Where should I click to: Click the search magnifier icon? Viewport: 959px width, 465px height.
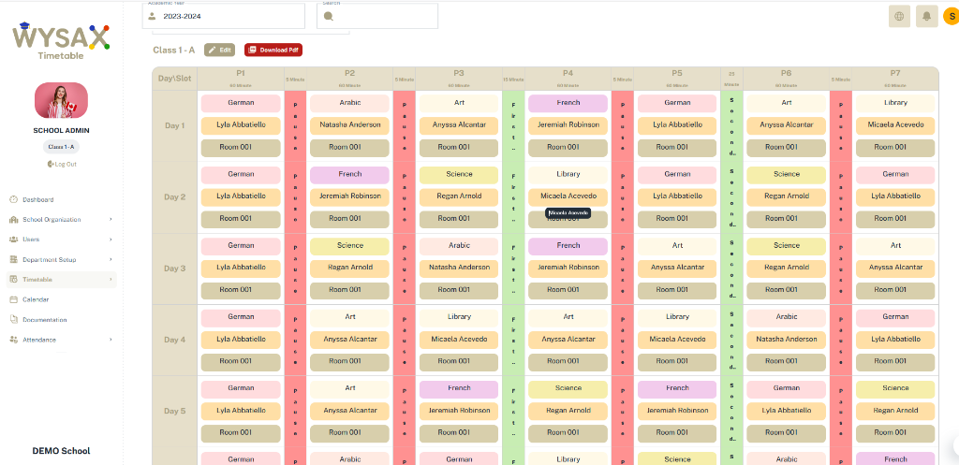[x=329, y=17]
